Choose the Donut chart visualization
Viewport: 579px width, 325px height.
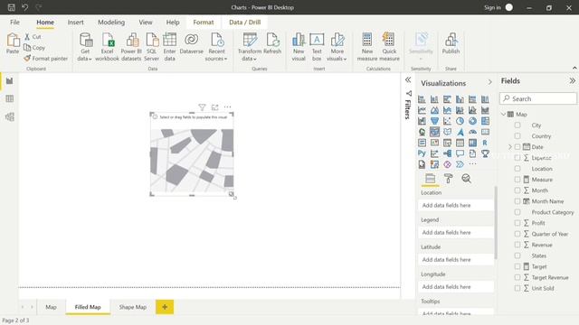pos(472,121)
